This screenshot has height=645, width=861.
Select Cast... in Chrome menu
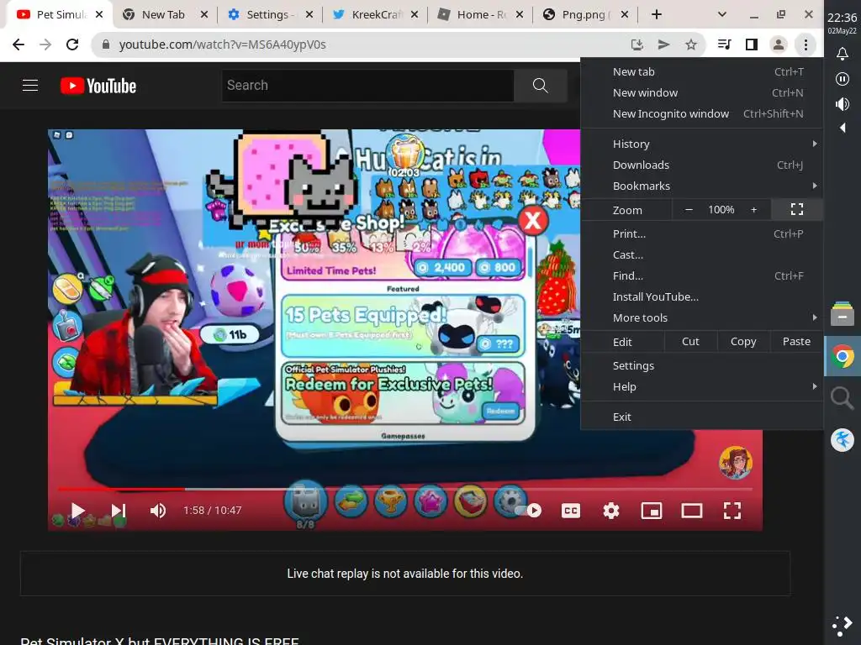(702, 255)
